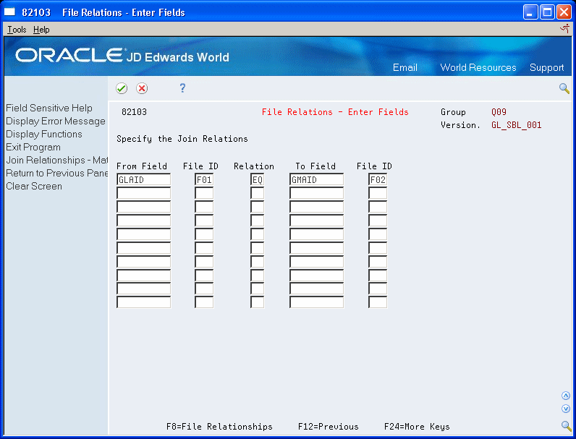Open the Tools menu
Screen dimensions: 576x439
click(x=17, y=30)
